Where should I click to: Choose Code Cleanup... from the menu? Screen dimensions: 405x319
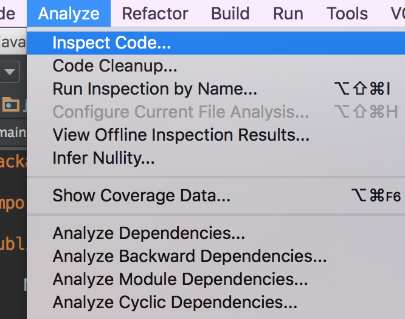click(115, 65)
